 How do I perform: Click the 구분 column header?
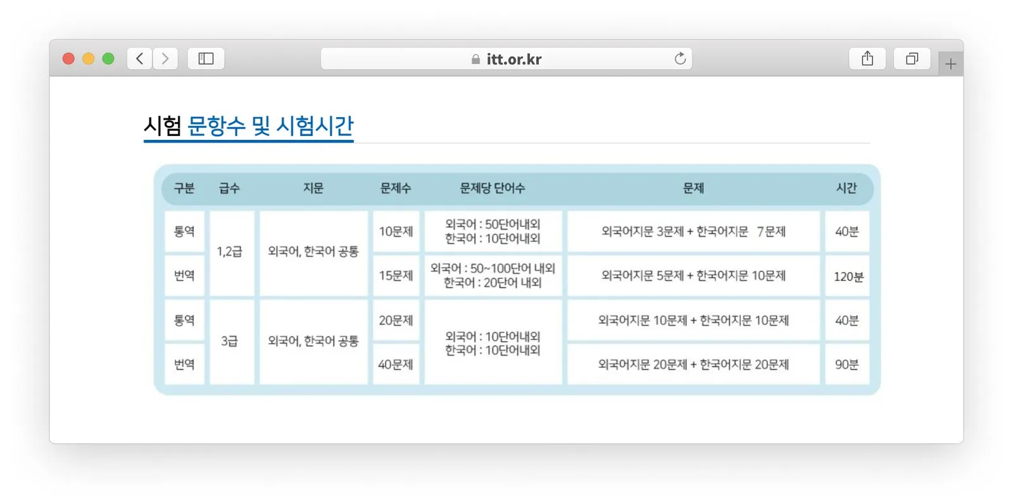tap(184, 188)
